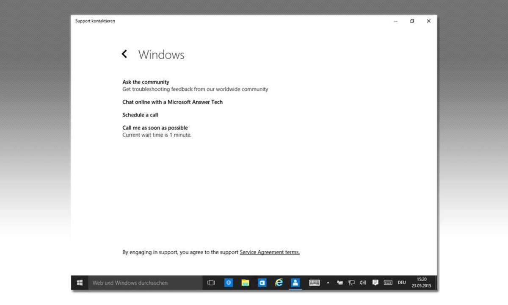Open the clock showing 15:20
Viewport: 508px width, 305px height.
[422, 283]
